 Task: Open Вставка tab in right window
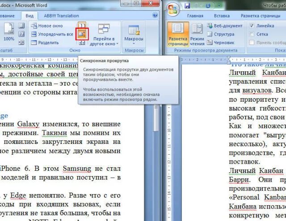[x=222, y=16]
